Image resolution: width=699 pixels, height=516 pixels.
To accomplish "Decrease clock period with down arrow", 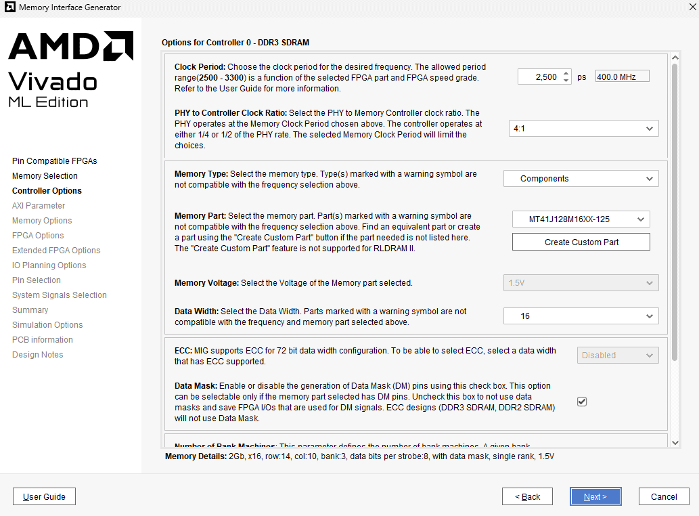I will [x=566, y=80].
